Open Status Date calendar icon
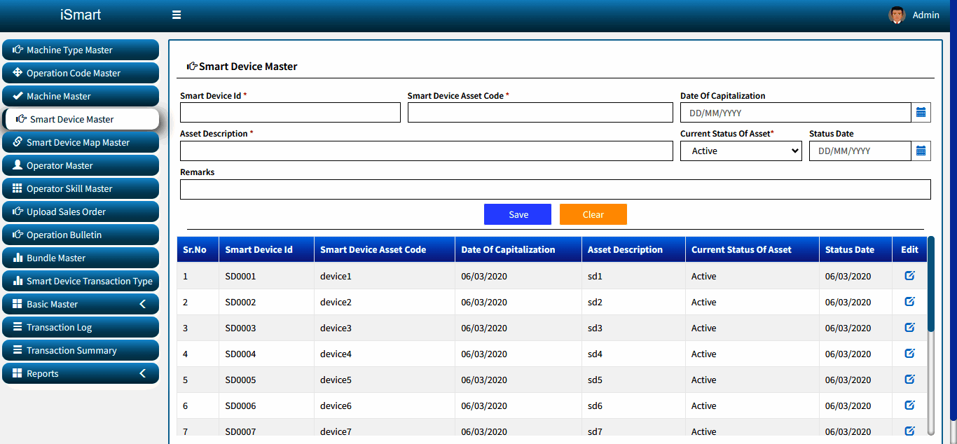This screenshot has height=444, width=957. pos(921,151)
